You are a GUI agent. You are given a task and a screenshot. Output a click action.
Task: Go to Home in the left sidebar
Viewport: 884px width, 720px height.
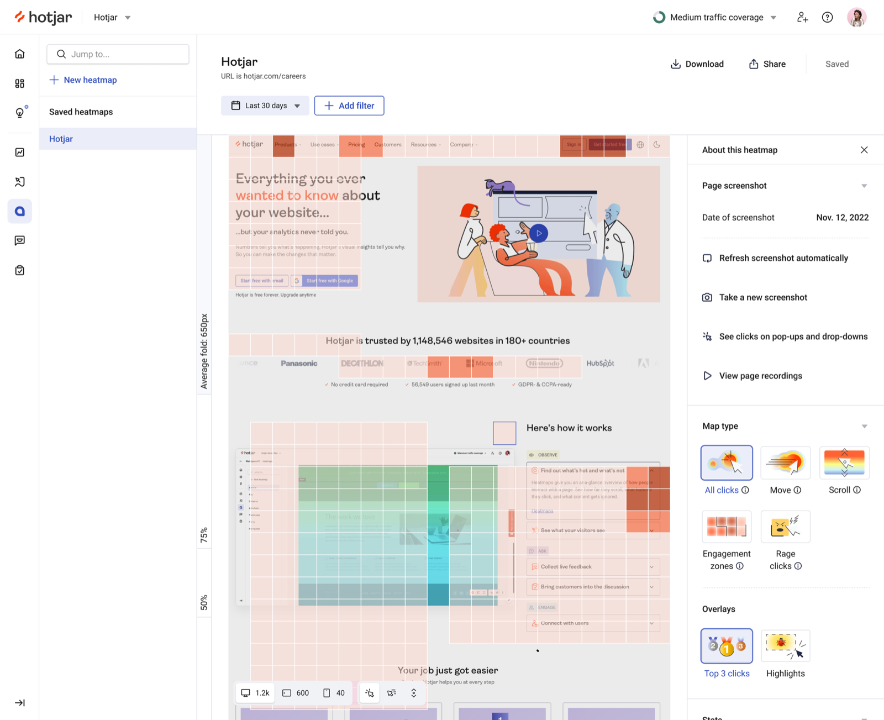tap(20, 54)
